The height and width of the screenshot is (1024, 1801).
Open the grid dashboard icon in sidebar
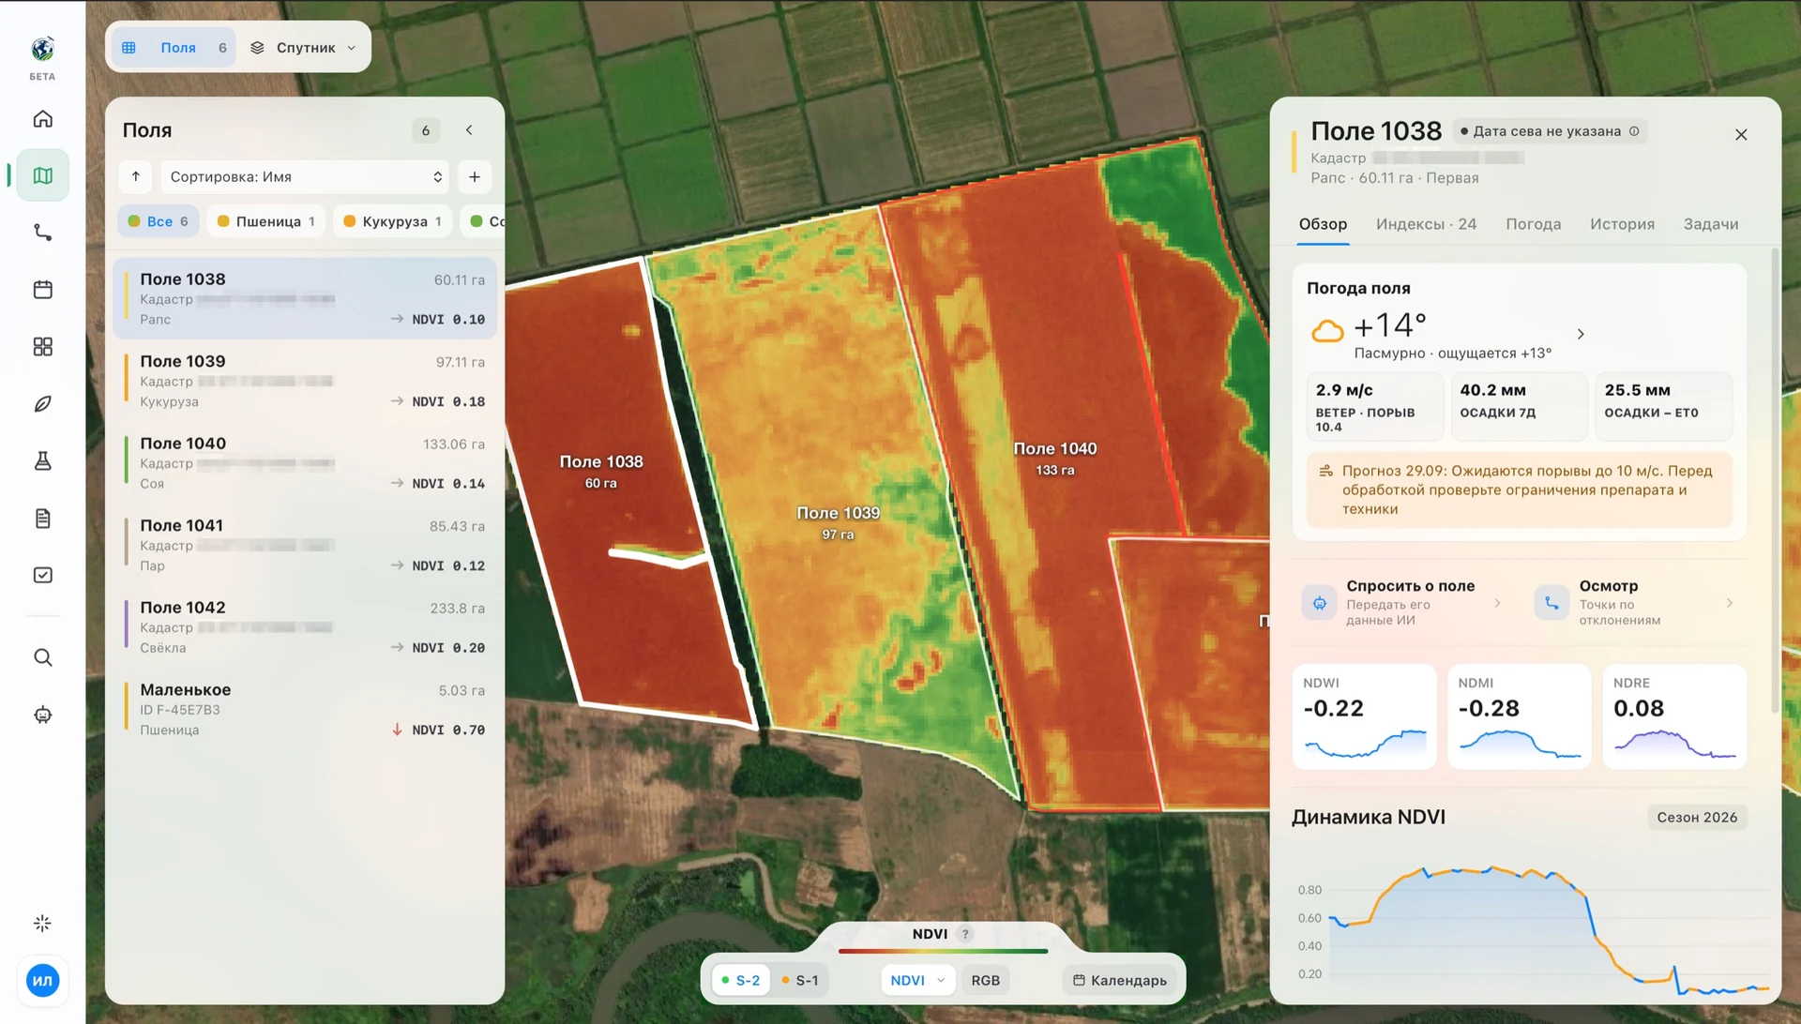(42, 347)
